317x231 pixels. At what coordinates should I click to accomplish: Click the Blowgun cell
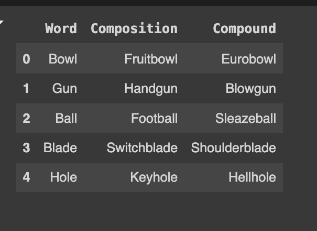click(250, 89)
